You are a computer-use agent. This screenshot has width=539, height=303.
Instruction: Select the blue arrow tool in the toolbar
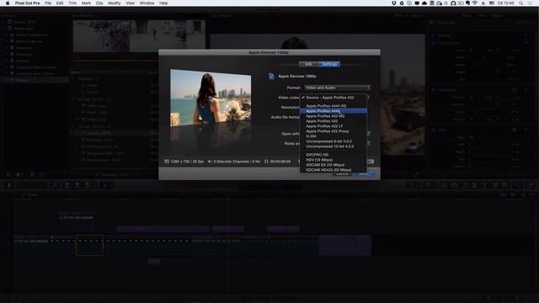(104, 185)
